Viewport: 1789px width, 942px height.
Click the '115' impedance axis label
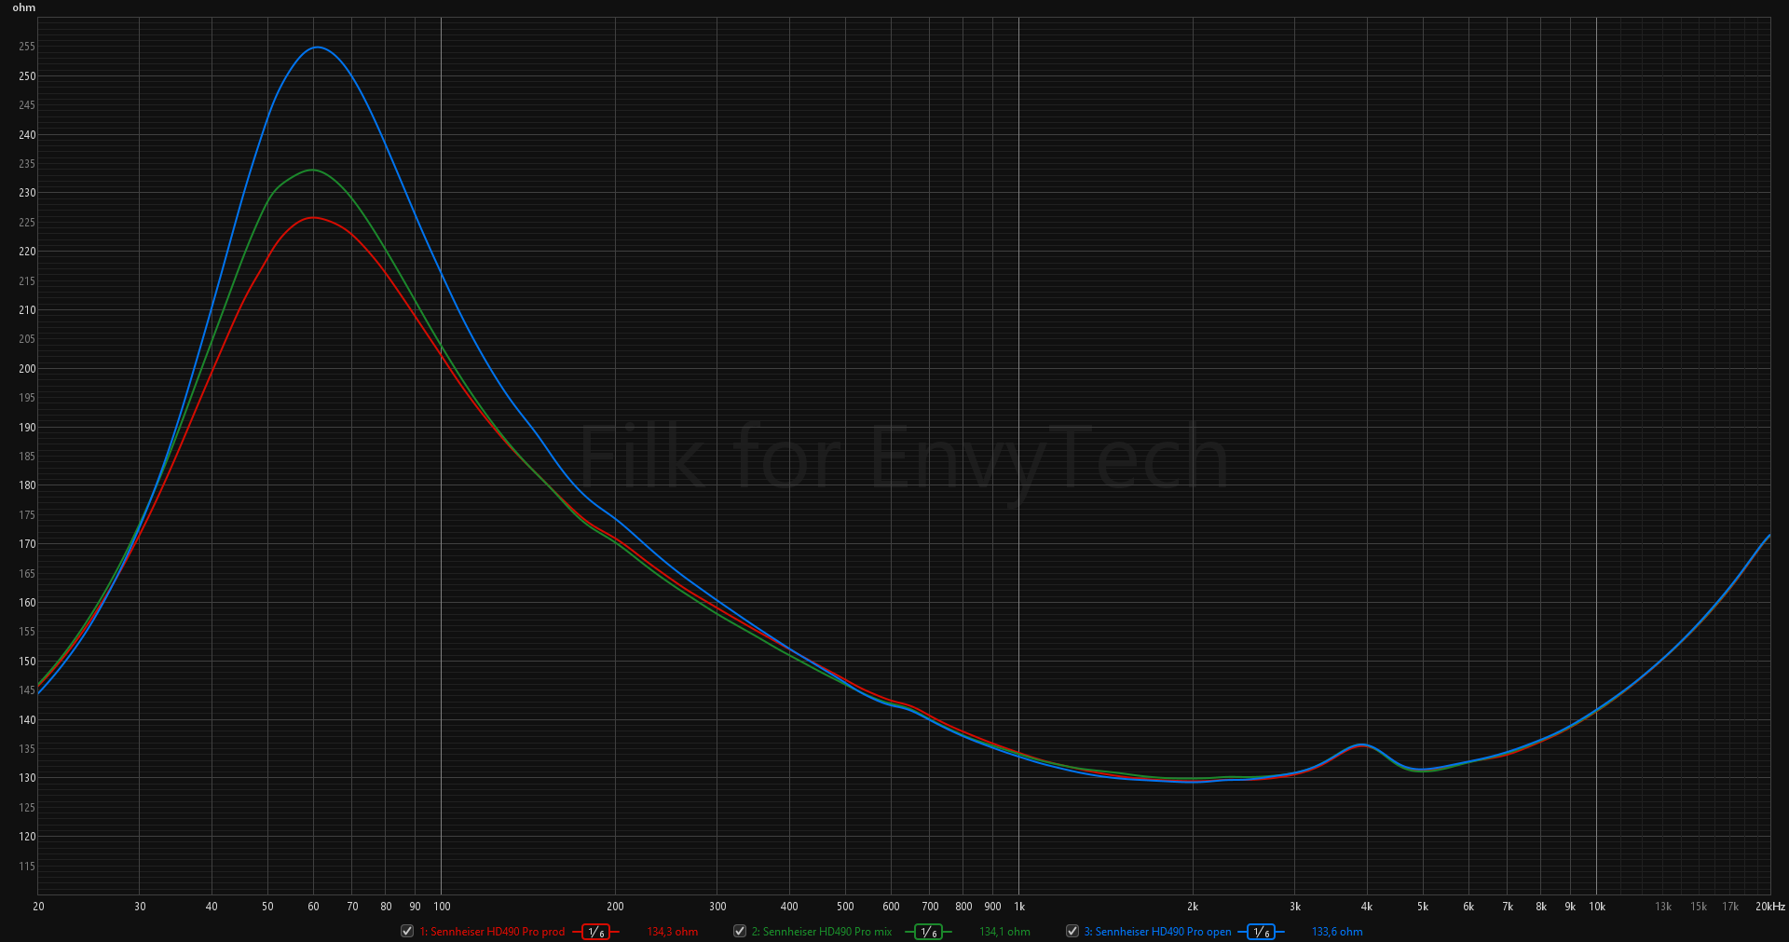tap(27, 867)
